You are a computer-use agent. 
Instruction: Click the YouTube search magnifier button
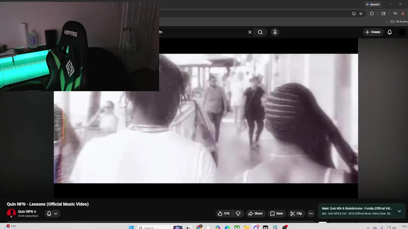(260, 32)
